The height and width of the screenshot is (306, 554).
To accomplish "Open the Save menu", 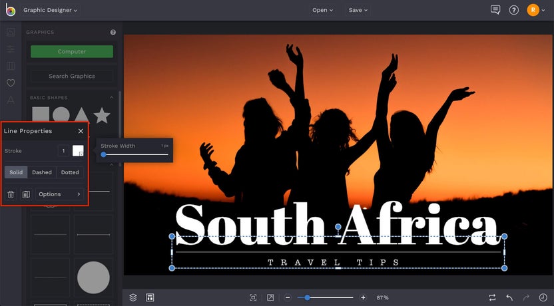I will click(x=358, y=10).
